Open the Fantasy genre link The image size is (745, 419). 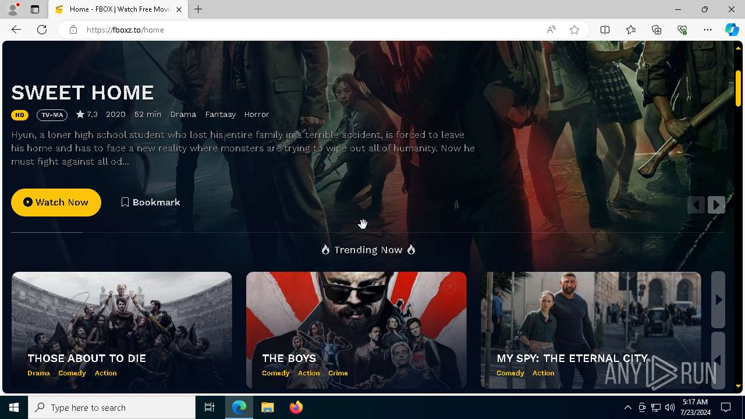click(x=221, y=115)
